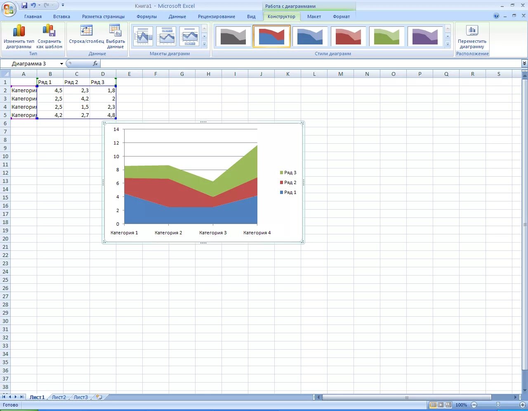Open the Разметка страницы tab
Screen dimensions: 528x411
coord(103,16)
